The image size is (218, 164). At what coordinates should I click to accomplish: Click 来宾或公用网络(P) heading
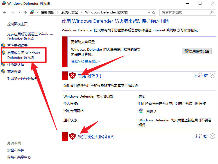(x=96, y=137)
